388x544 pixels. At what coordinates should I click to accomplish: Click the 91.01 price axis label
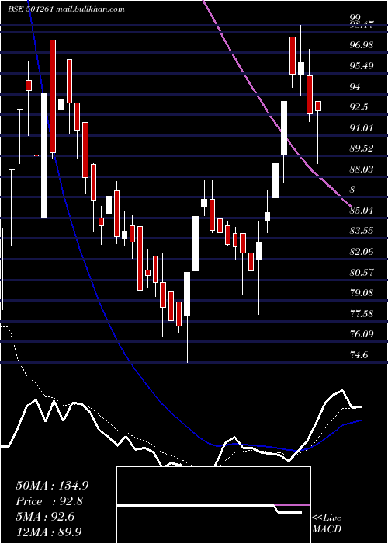click(x=362, y=128)
